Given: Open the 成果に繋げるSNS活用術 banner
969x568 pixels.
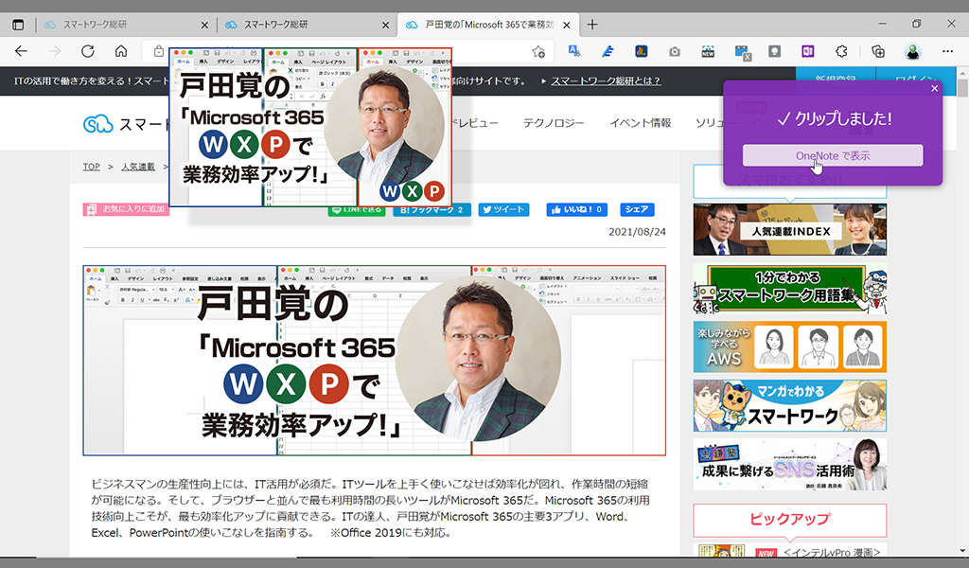Looking at the screenshot, I should 790,464.
